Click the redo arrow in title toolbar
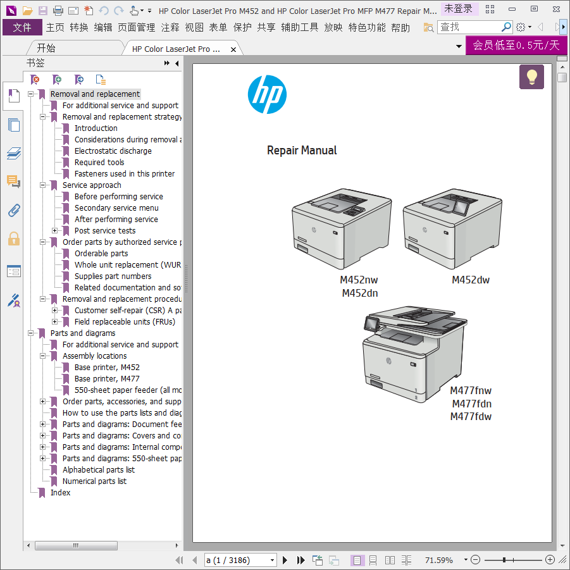This screenshot has height=570, width=570. click(119, 11)
